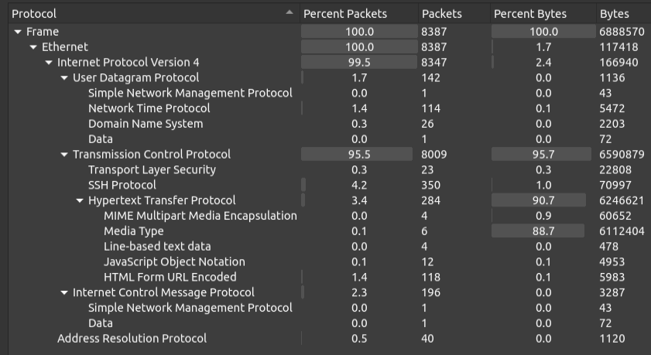Collapse Internet Control Message Protocol subtree
This screenshot has height=355, width=651.
[64, 292]
